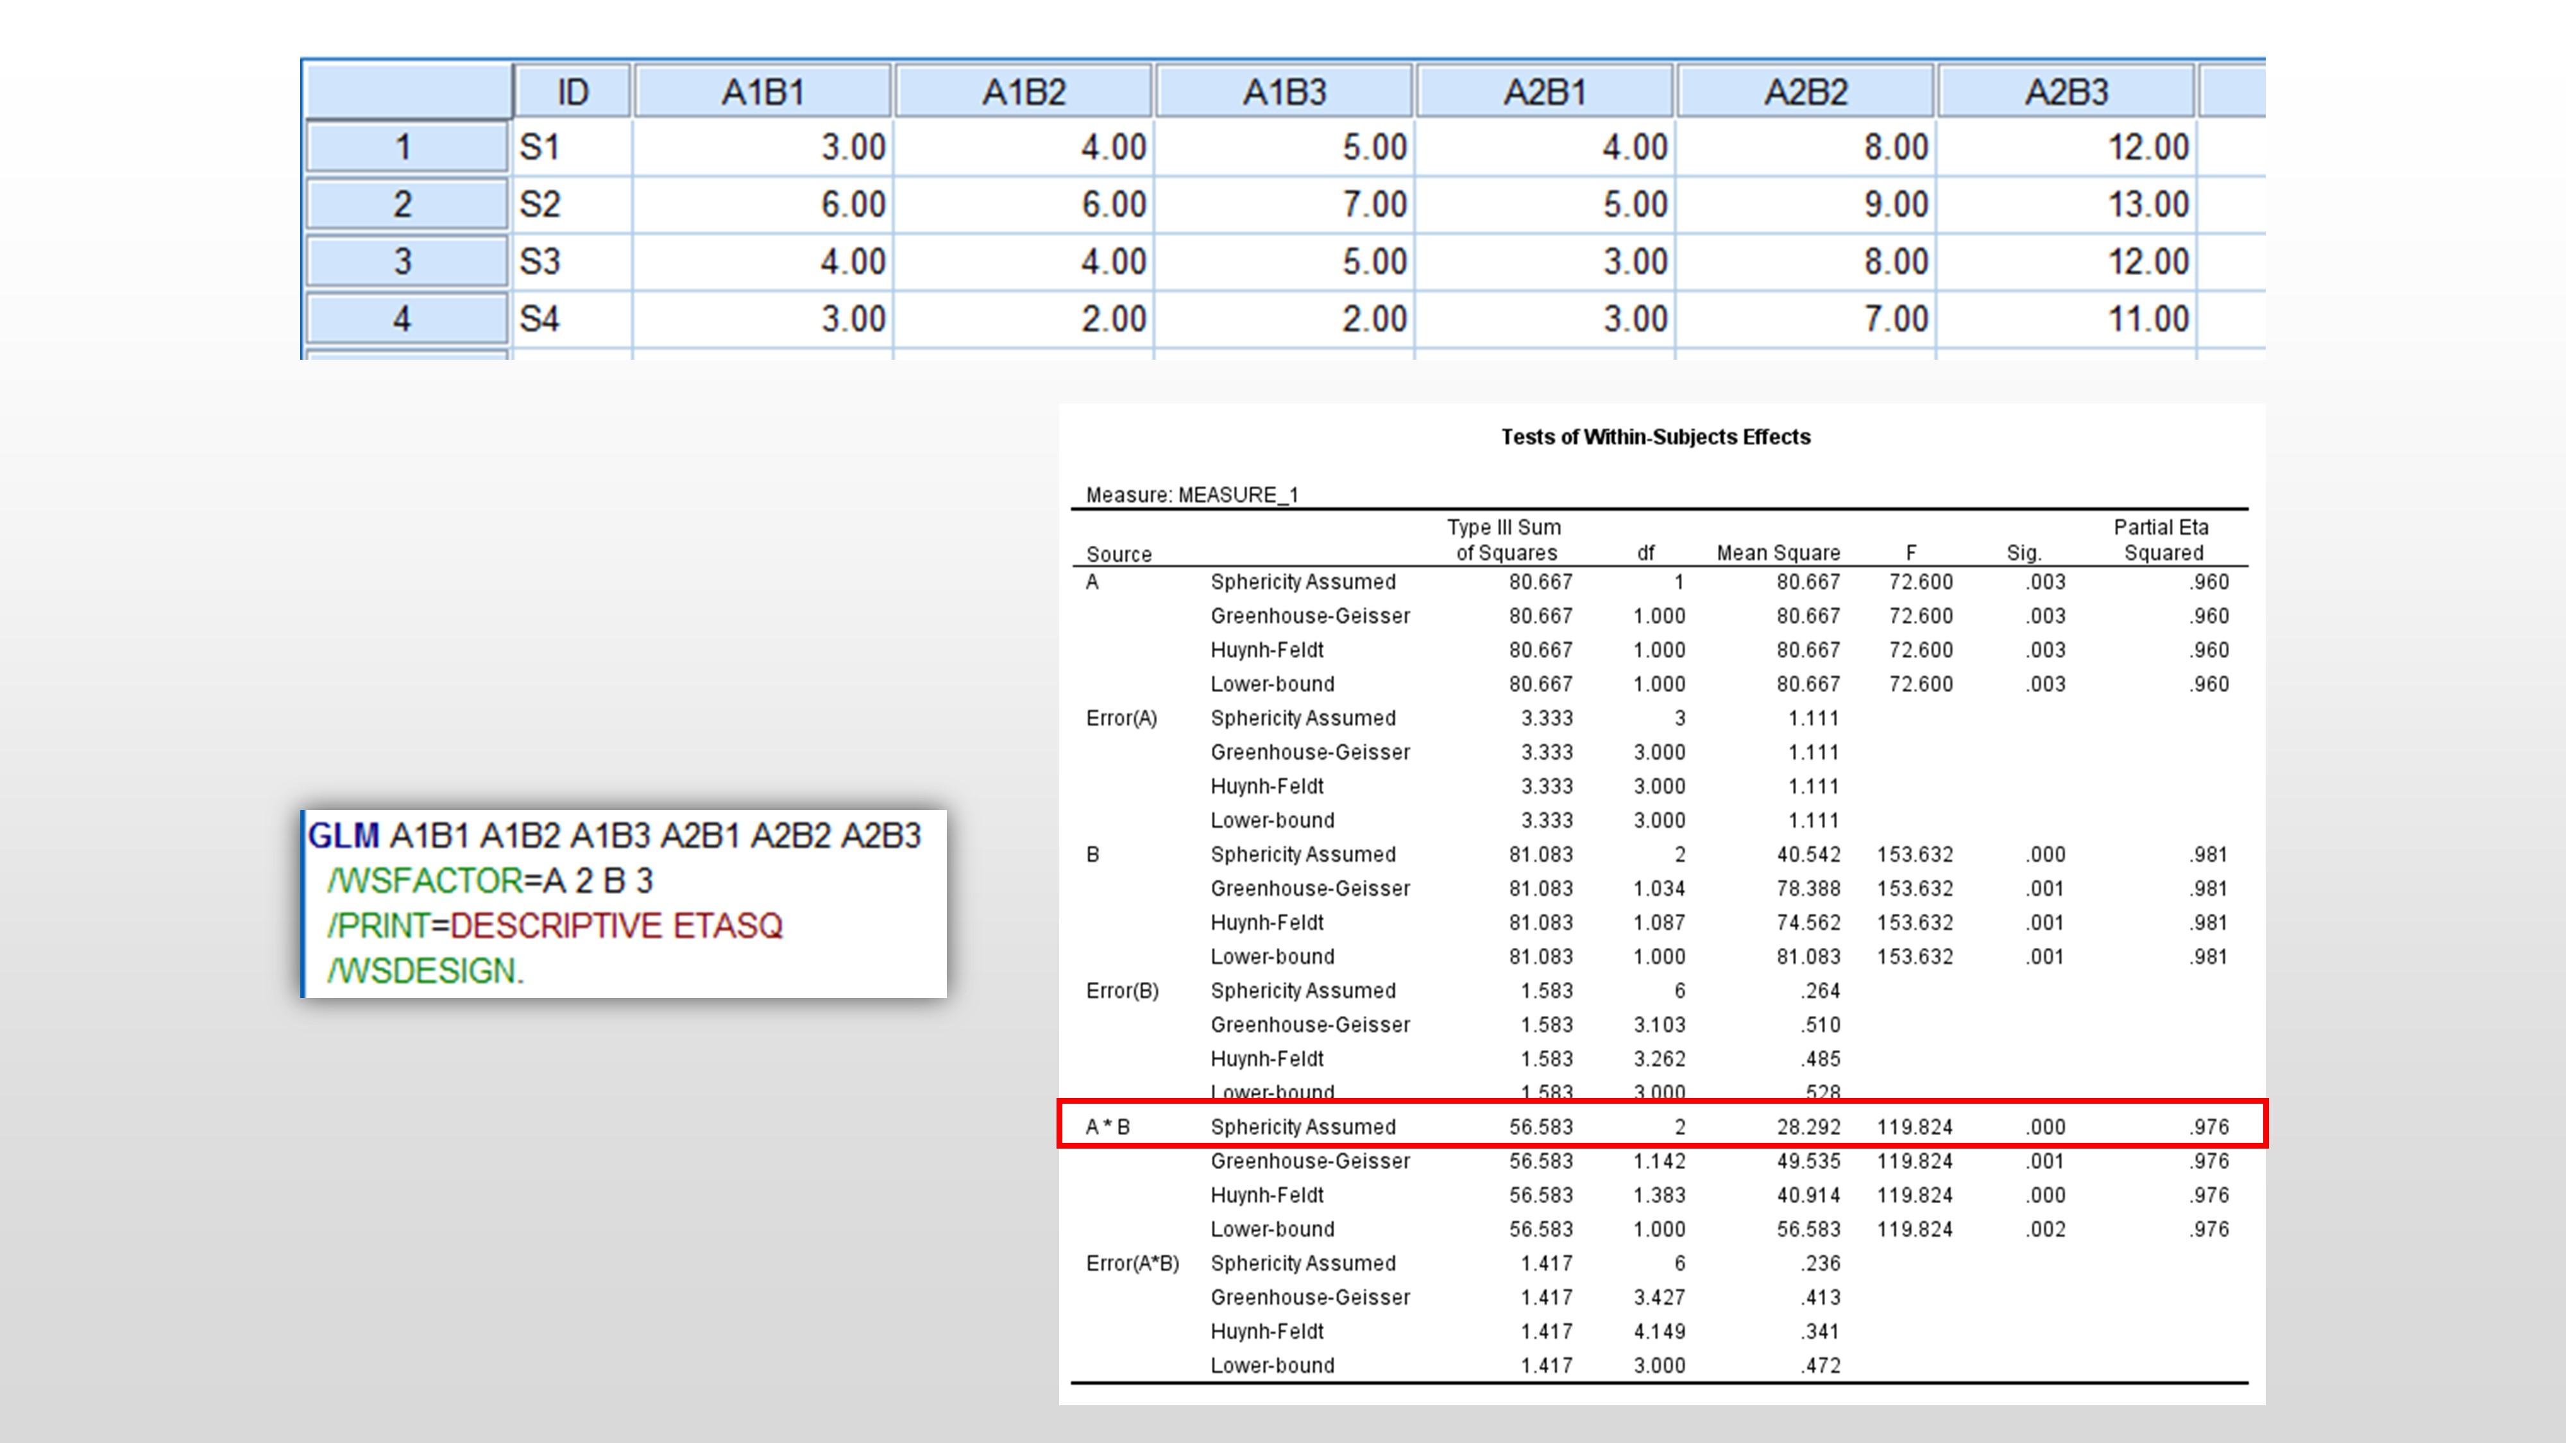2566x1443 pixels.
Task: Click the GLM command keyword
Action: pyautogui.click(x=344, y=836)
